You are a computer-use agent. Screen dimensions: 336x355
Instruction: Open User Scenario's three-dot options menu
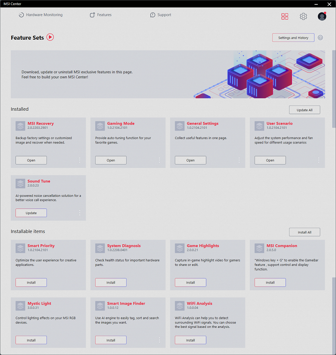coord(319,160)
